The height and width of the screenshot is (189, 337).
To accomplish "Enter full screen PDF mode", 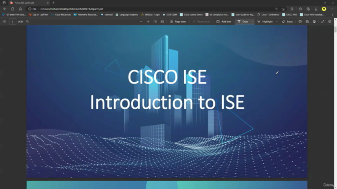I will click(323, 22).
